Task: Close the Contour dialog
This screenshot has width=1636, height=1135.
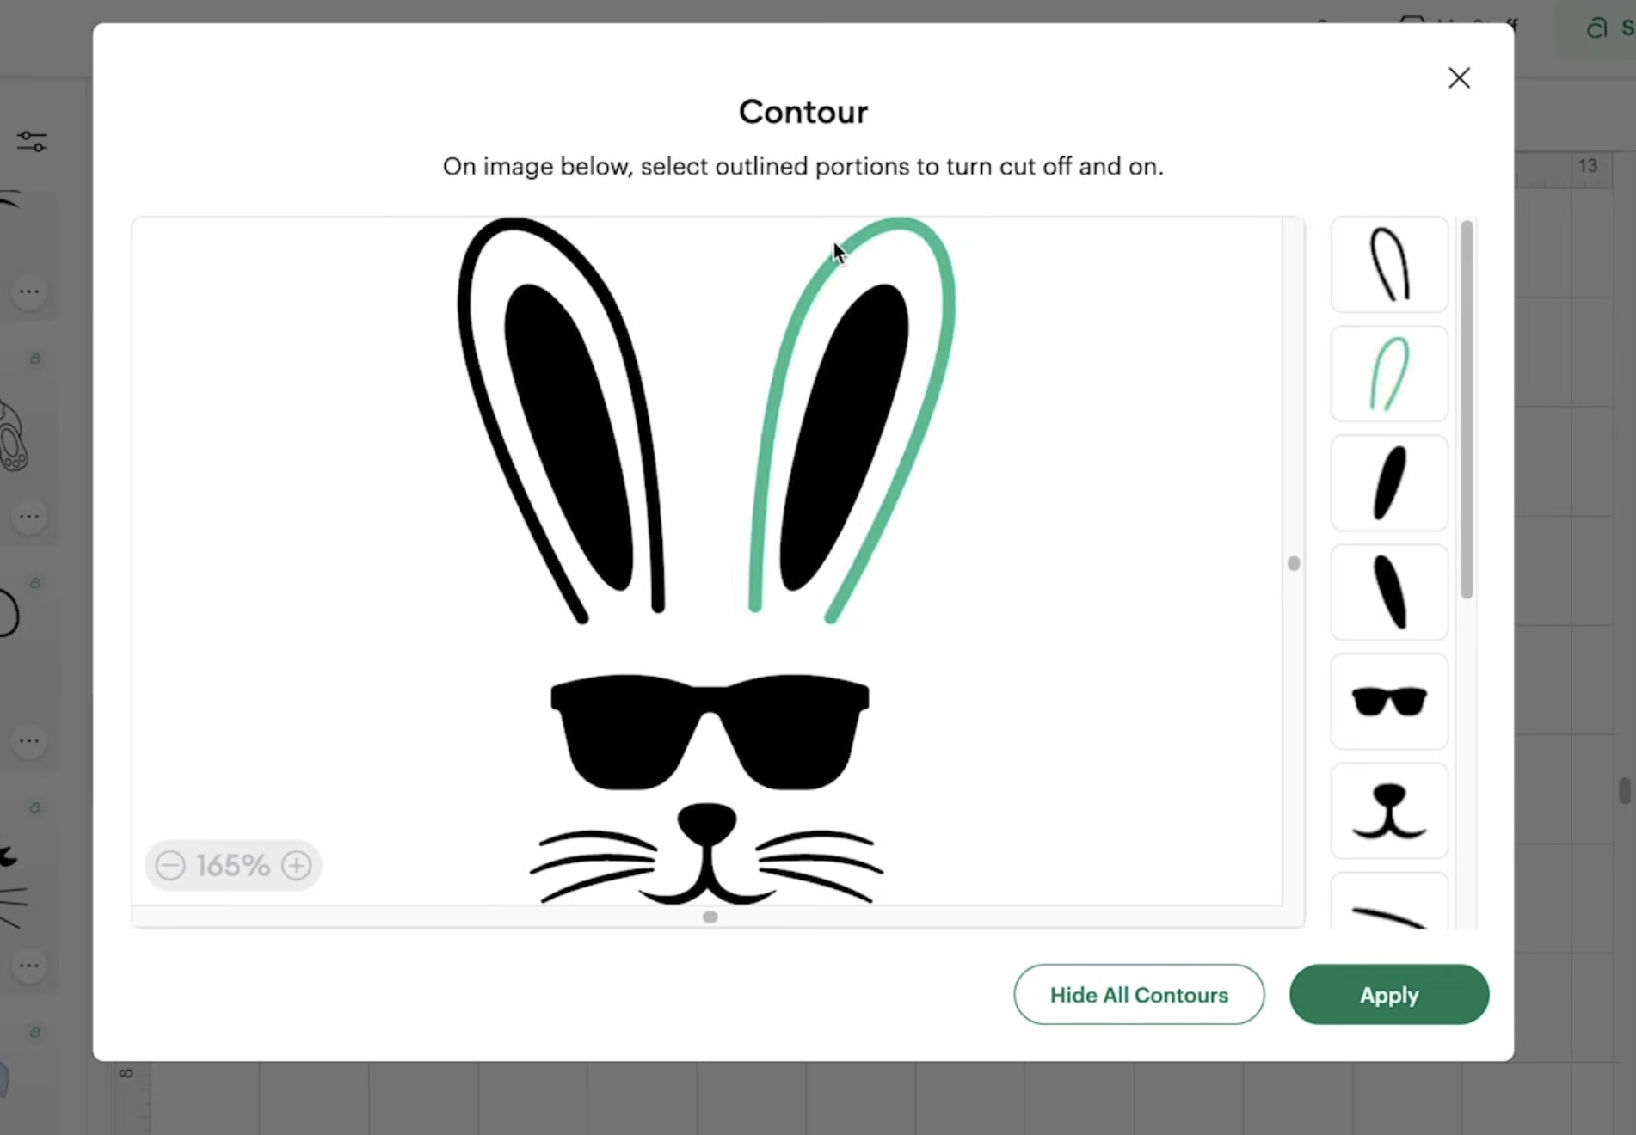Action: [1459, 77]
